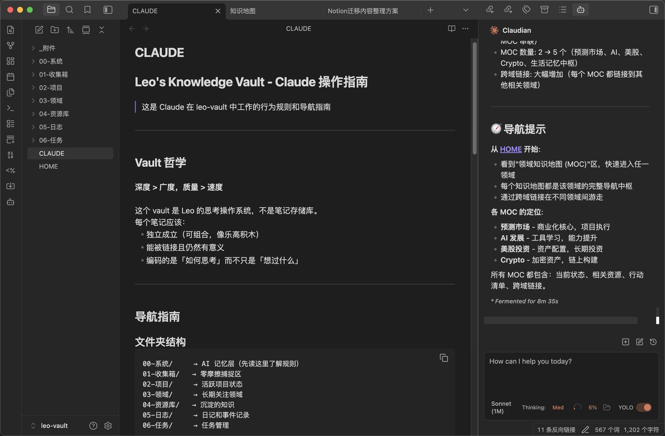Click the HOME link in Claudian
The image size is (665, 436).
click(x=510, y=149)
